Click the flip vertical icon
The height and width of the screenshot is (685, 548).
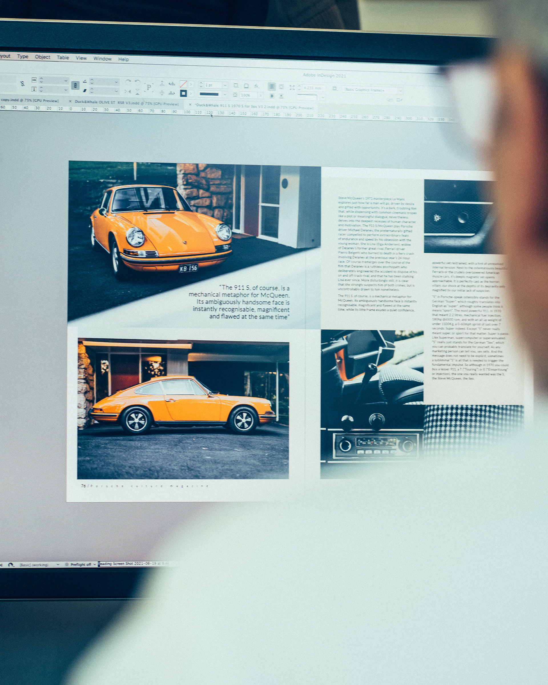(x=137, y=92)
